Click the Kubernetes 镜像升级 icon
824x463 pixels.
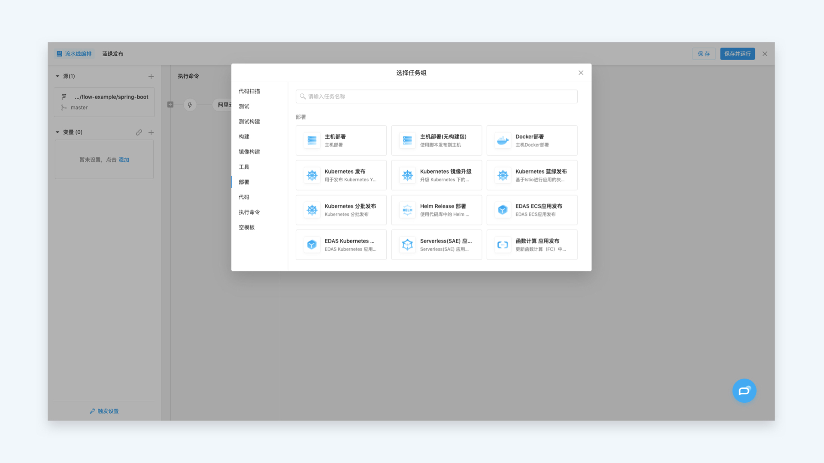coord(407,175)
